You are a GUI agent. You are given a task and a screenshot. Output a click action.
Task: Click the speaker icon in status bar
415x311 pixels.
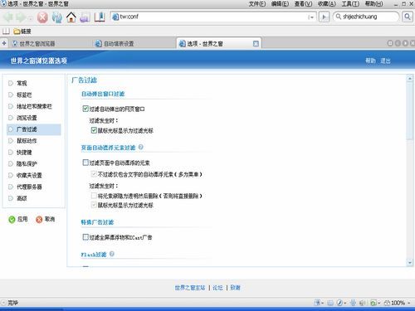(363, 303)
